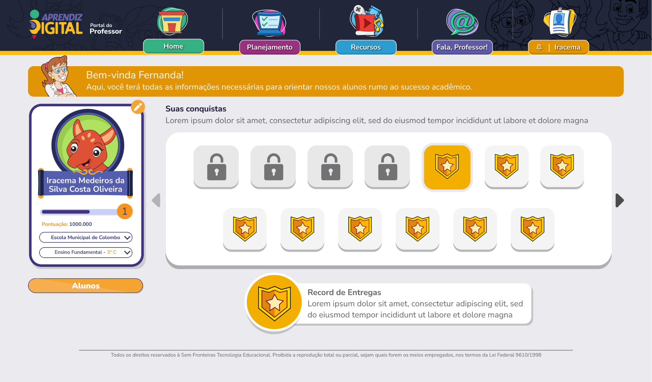
Task: Open the Planejamento tab
Action: point(270,47)
